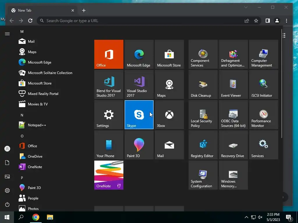
Task: Open the Settings tile
Action: [109, 115]
